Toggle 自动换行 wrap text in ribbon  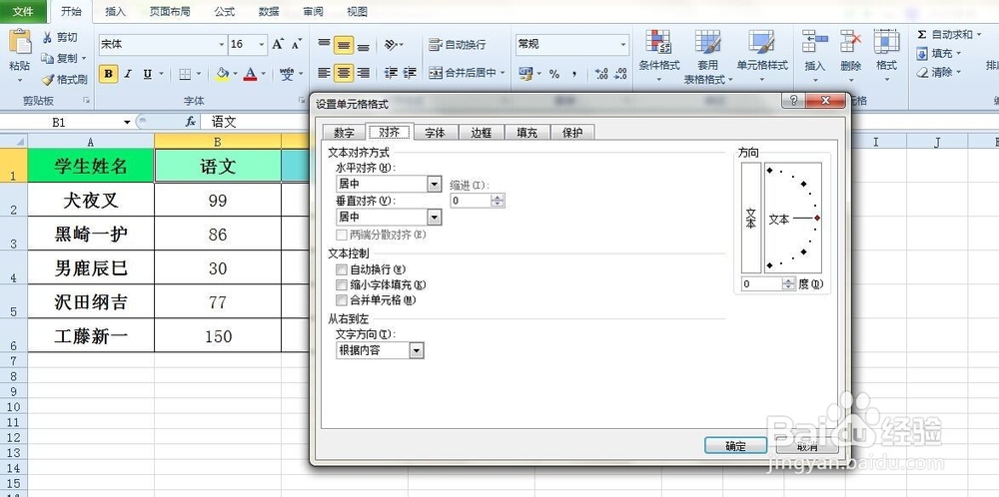coord(457,45)
